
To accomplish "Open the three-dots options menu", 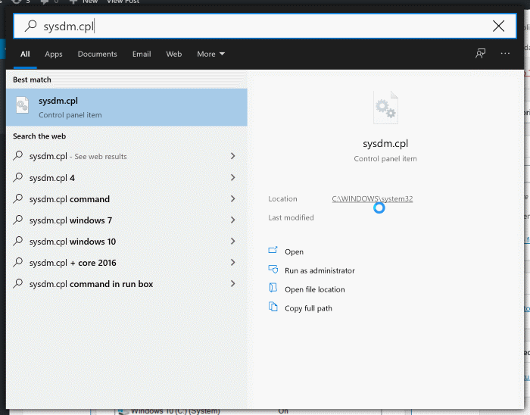I will [505, 54].
